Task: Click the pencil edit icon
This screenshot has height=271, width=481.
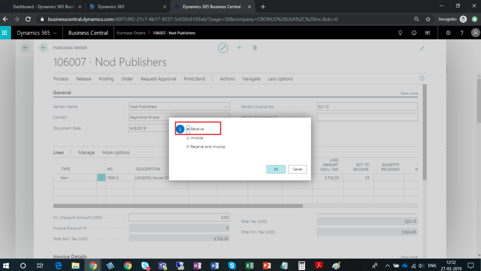Action: click(223, 48)
